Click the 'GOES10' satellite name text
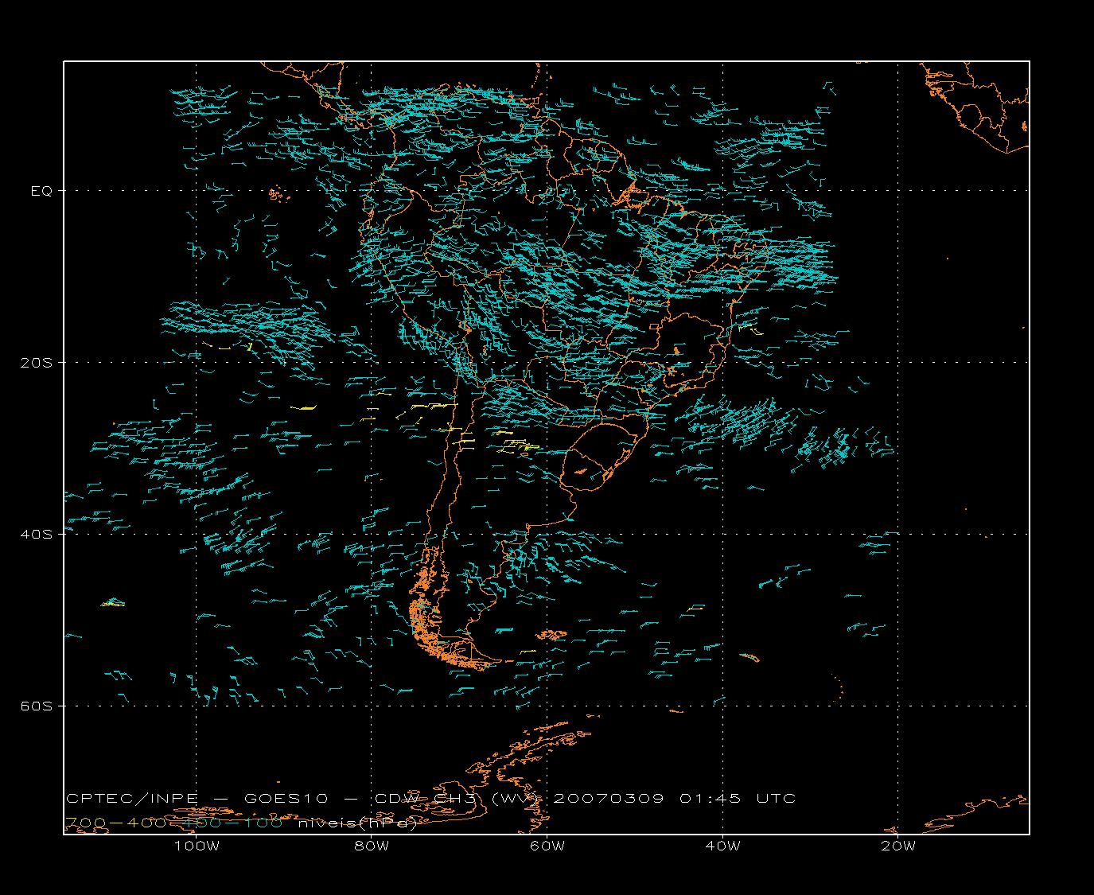Image resolution: width=1094 pixels, height=895 pixels. 286,799
